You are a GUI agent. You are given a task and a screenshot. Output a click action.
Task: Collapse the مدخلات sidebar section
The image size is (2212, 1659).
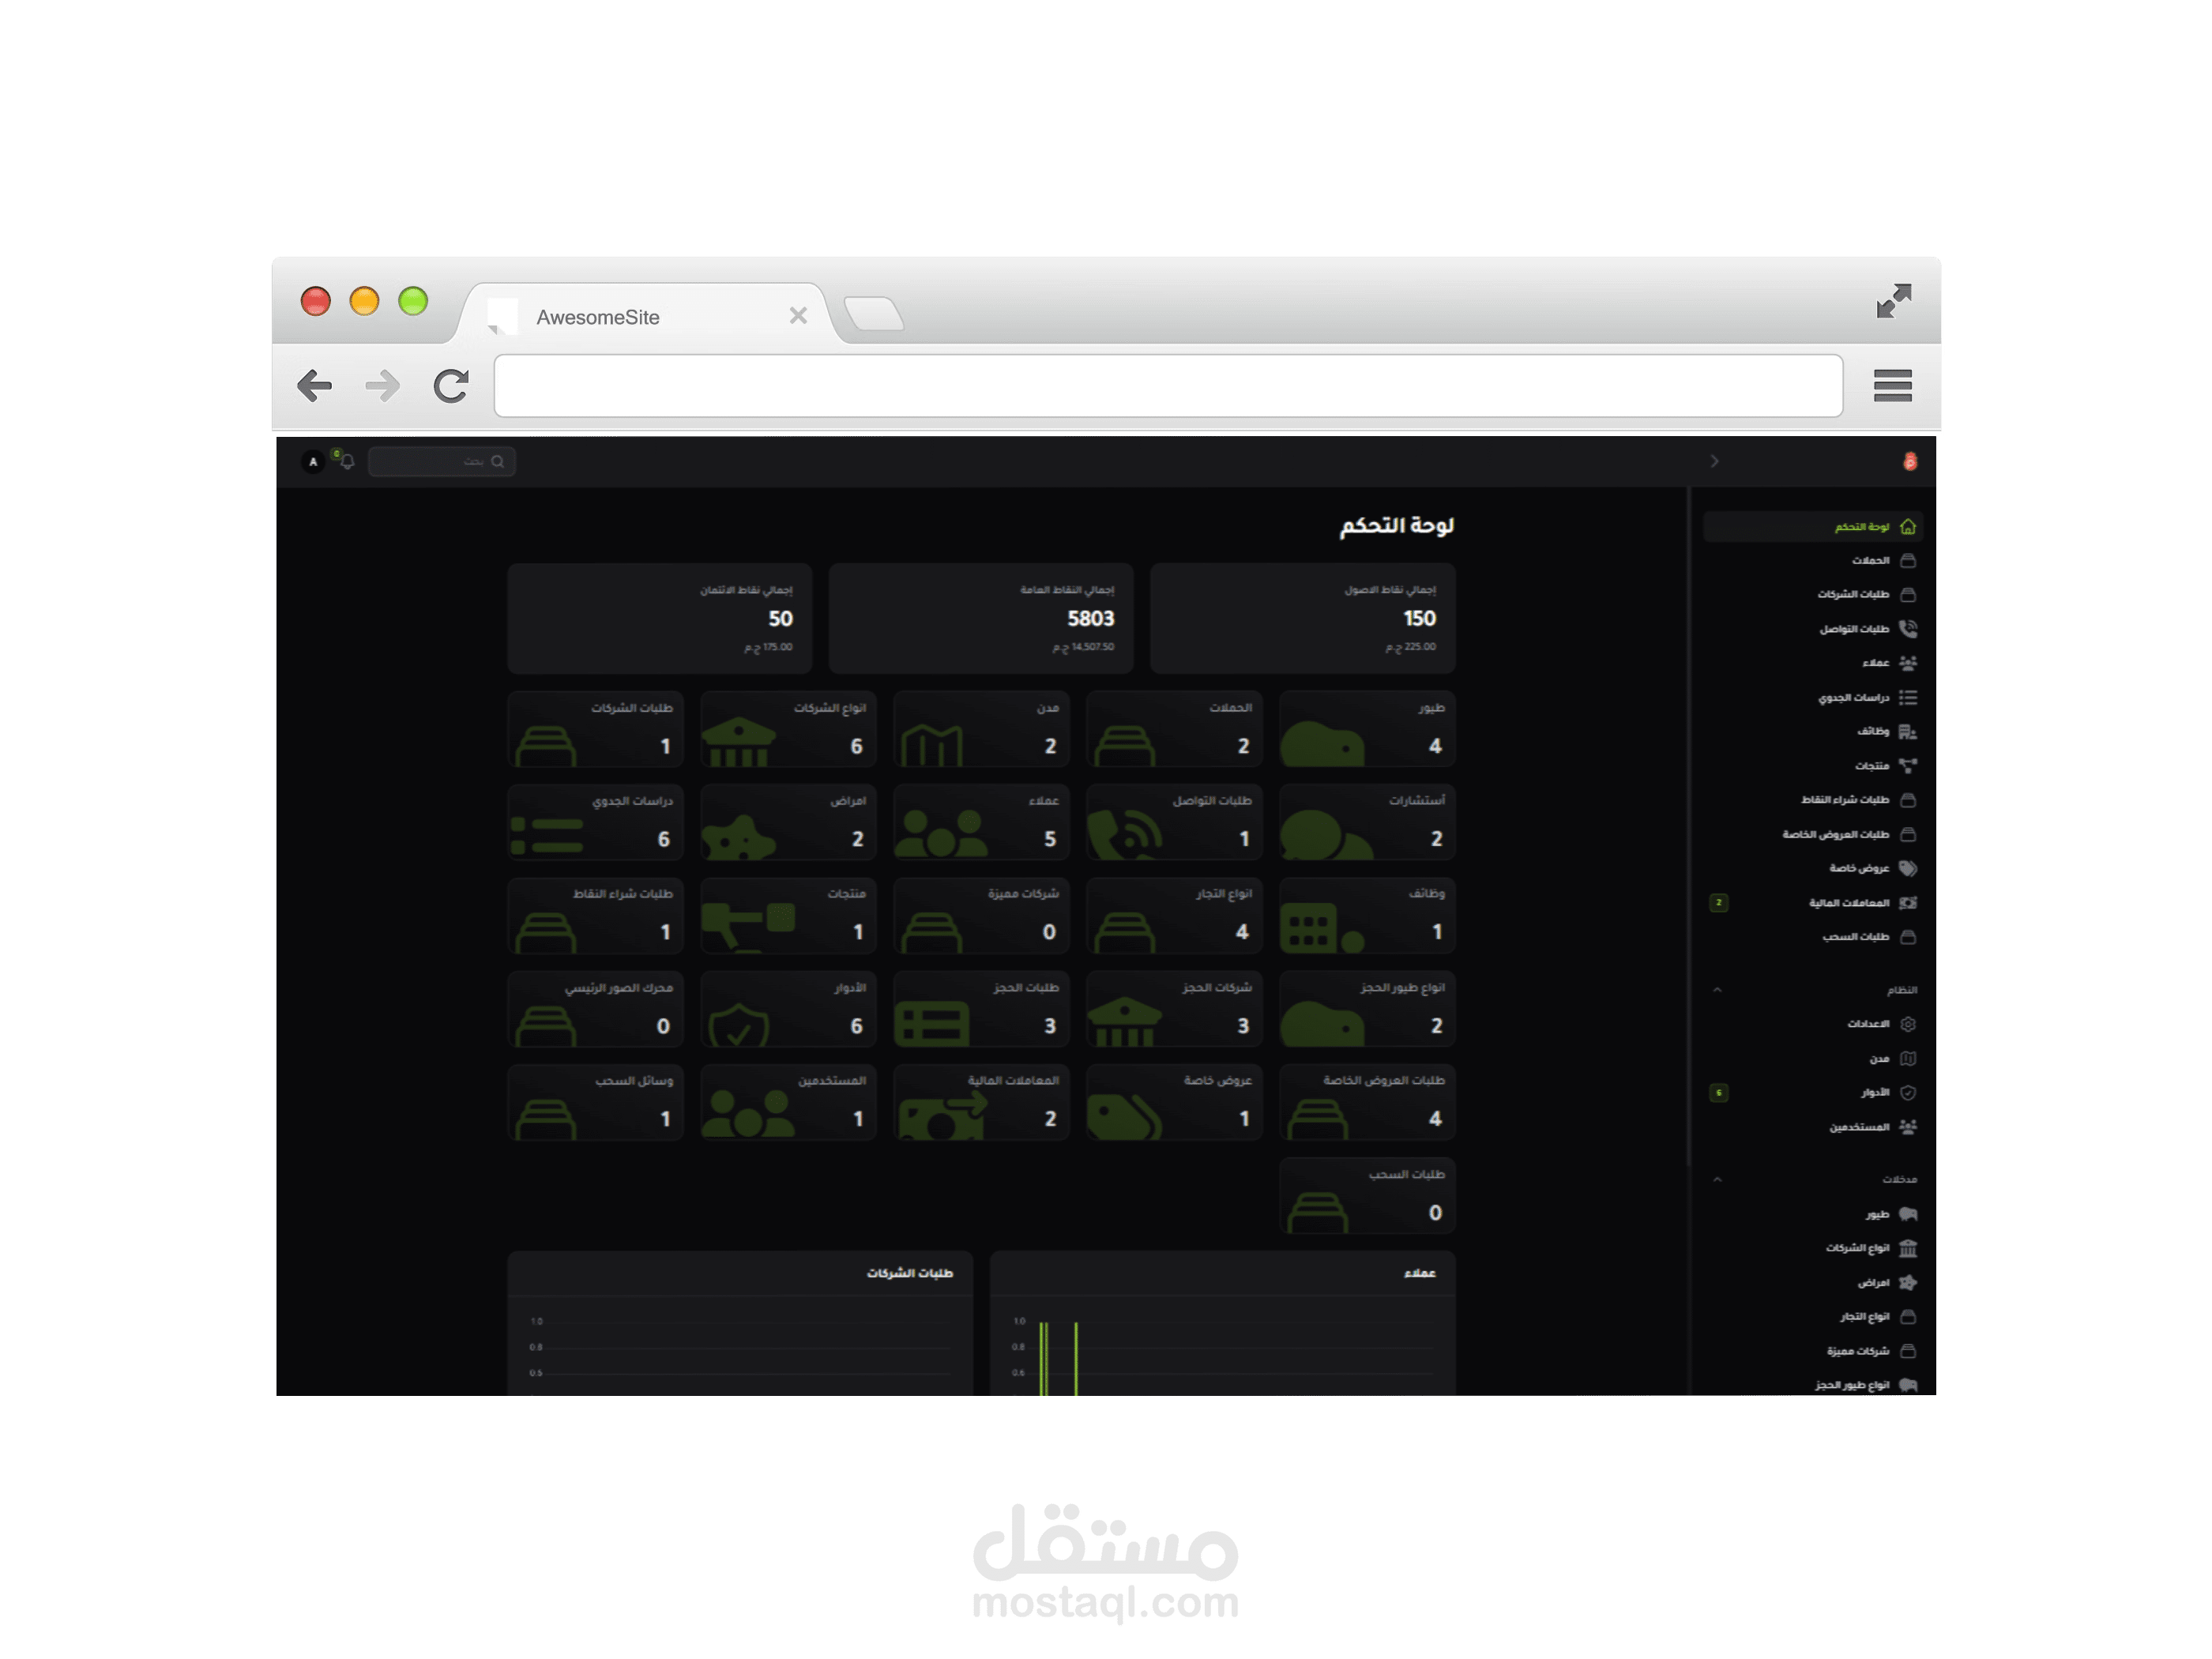[1717, 1180]
